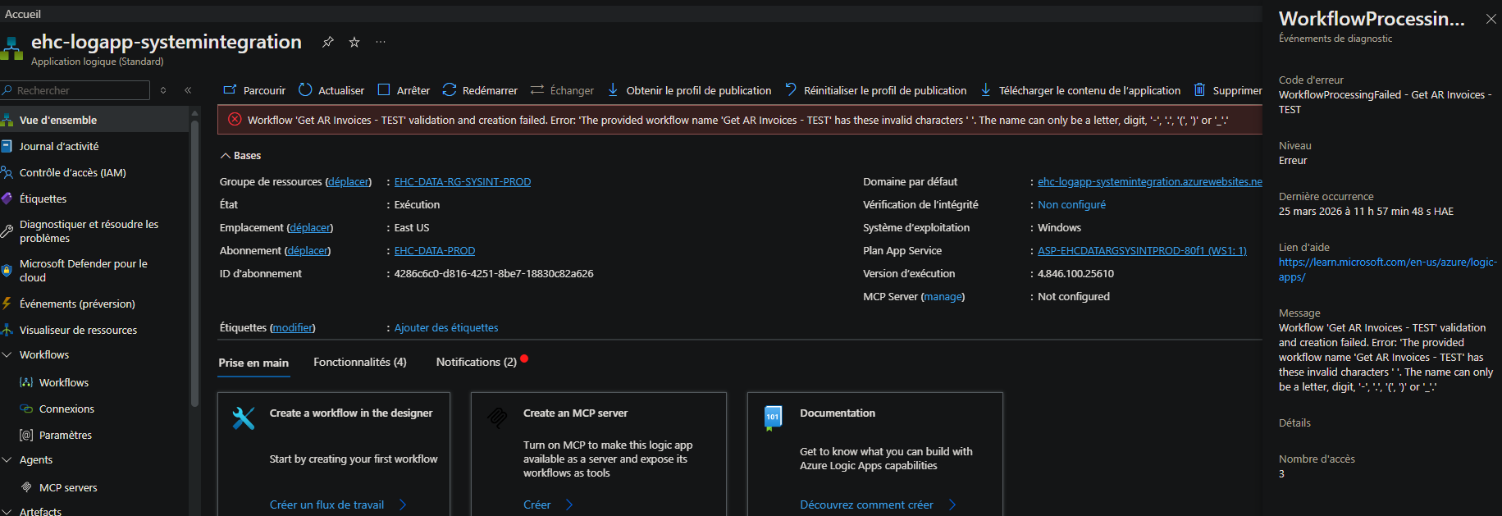Viewport: 1502px width, 516px height.
Task: Click subscription ID 4286c6c0-d816-4251-8be7-18830c82a626
Action: coord(494,273)
